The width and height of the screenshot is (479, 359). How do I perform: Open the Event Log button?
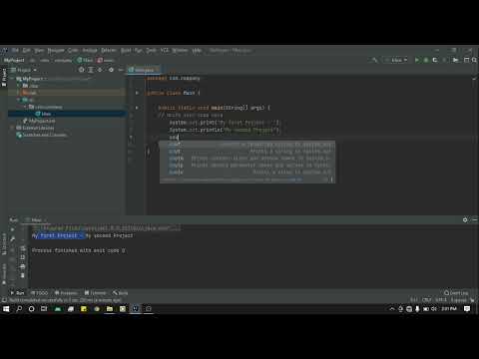click(x=456, y=293)
